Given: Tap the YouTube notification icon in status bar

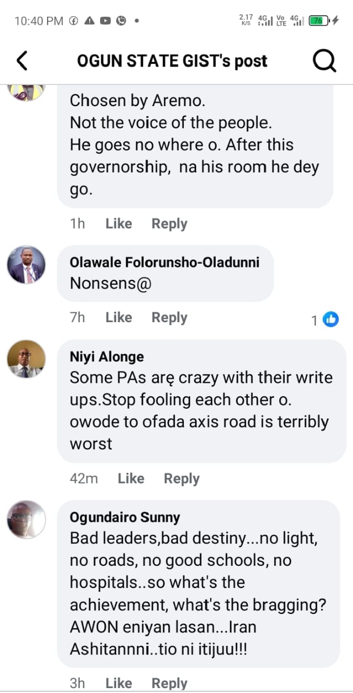Looking at the screenshot, I should (x=105, y=21).
